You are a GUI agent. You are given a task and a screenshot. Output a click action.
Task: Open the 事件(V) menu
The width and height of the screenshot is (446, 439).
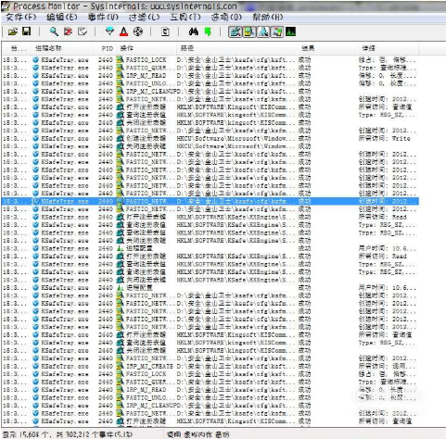coord(103,17)
